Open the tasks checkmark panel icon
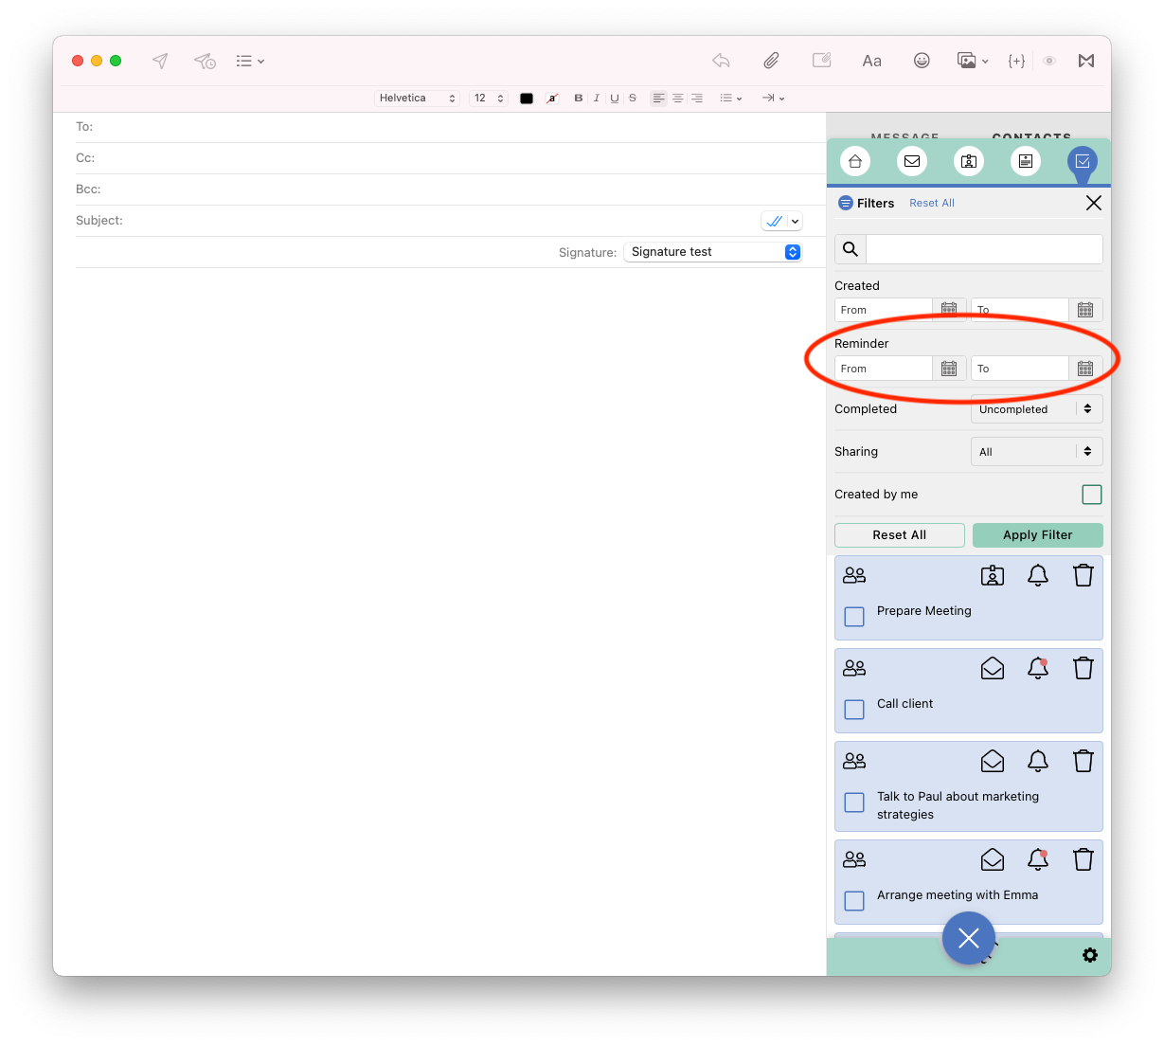The height and width of the screenshot is (1046, 1164). coord(1083,161)
